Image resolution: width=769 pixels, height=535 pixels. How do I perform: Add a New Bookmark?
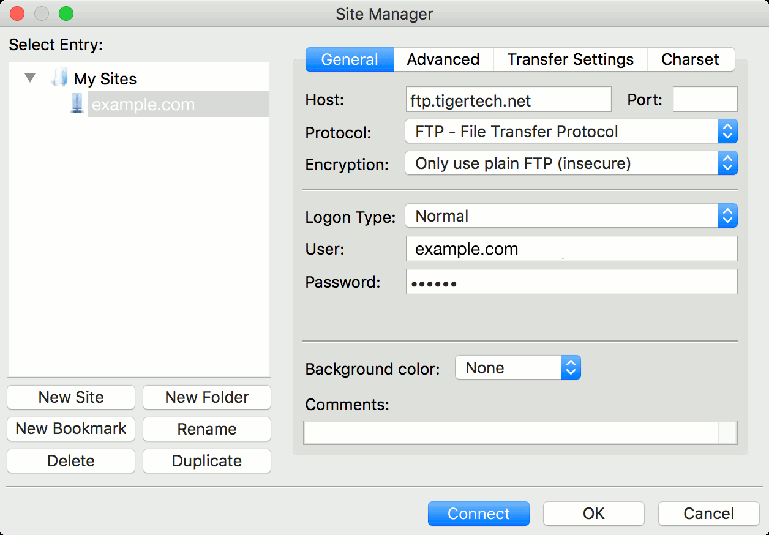point(70,429)
